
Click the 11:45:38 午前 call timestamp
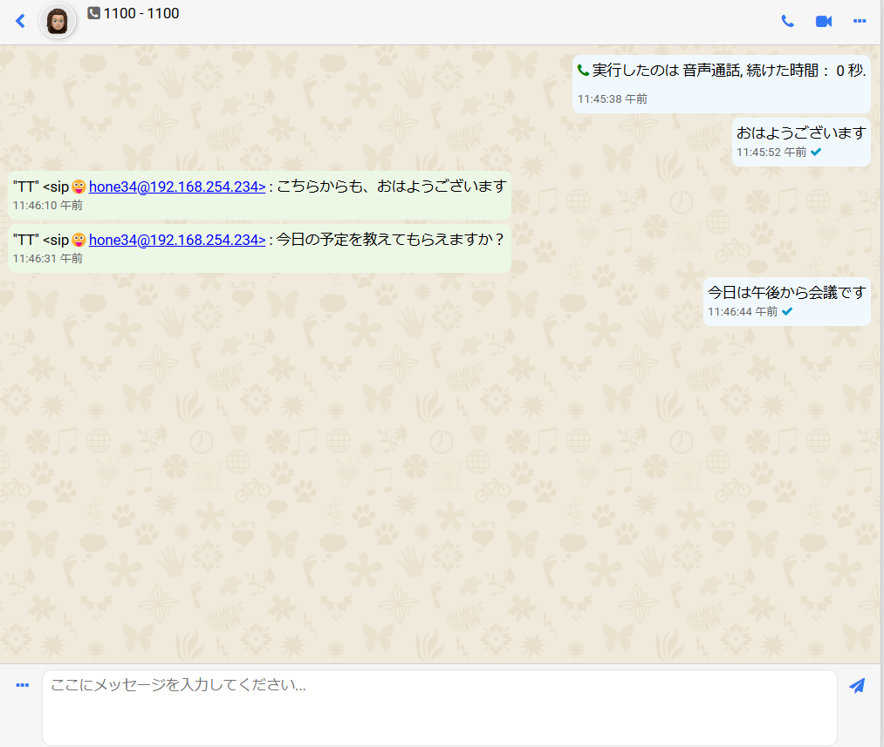pos(613,98)
